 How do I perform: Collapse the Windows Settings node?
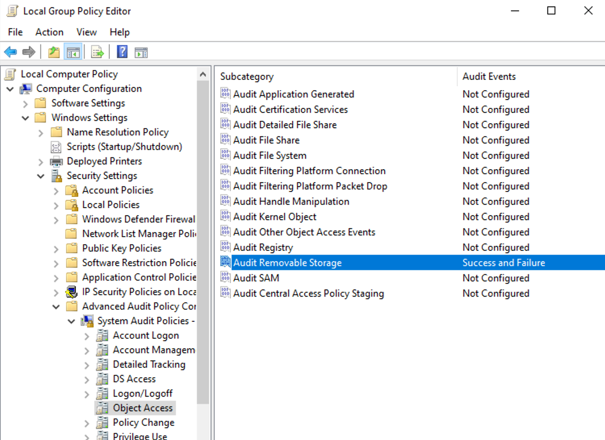coord(26,118)
